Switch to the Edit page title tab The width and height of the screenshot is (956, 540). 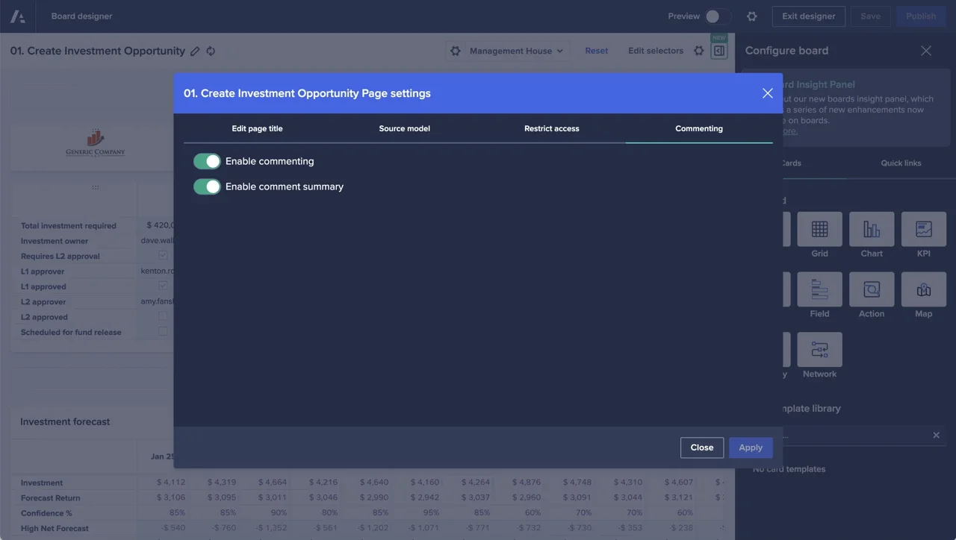tap(257, 128)
